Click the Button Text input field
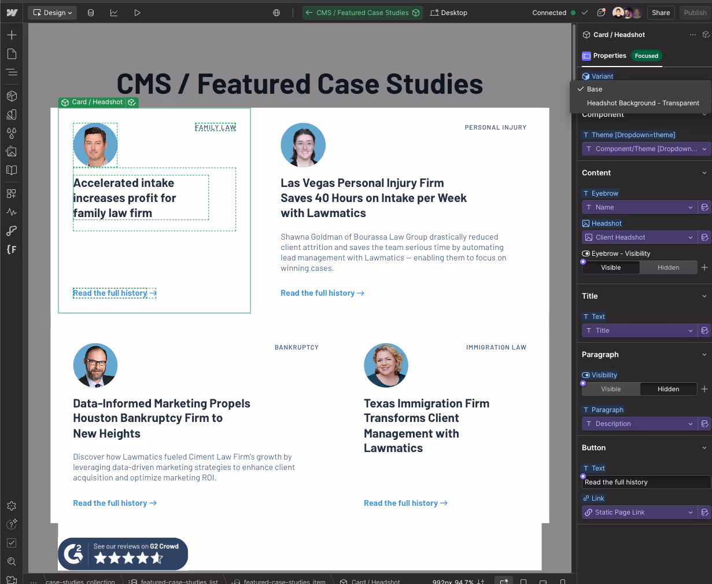712x584 pixels. tap(645, 482)
